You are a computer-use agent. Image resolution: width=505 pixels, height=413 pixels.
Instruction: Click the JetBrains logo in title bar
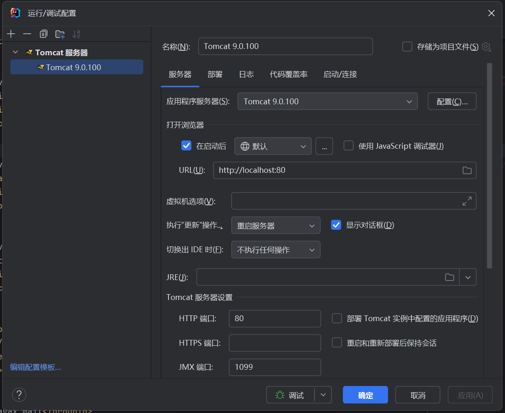(x=15, y=13)
